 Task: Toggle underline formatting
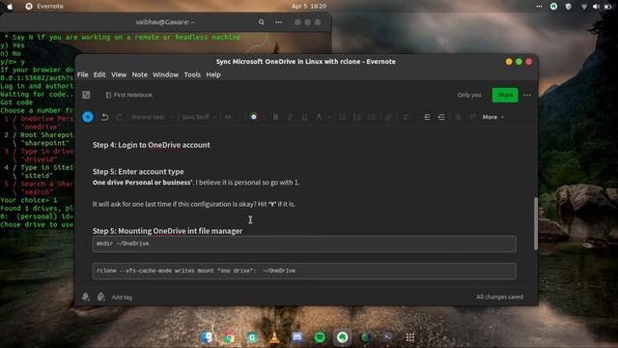tap(304, 117)
